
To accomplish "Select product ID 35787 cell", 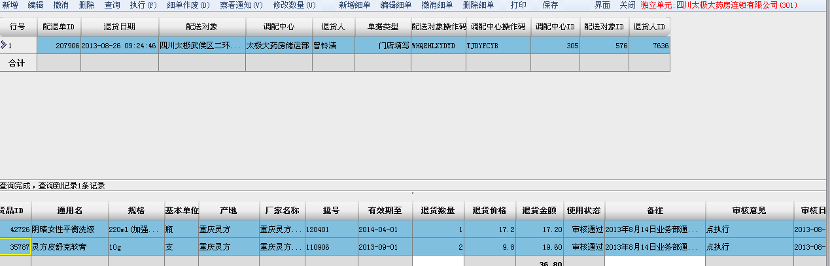I will [x=16, y=247].
